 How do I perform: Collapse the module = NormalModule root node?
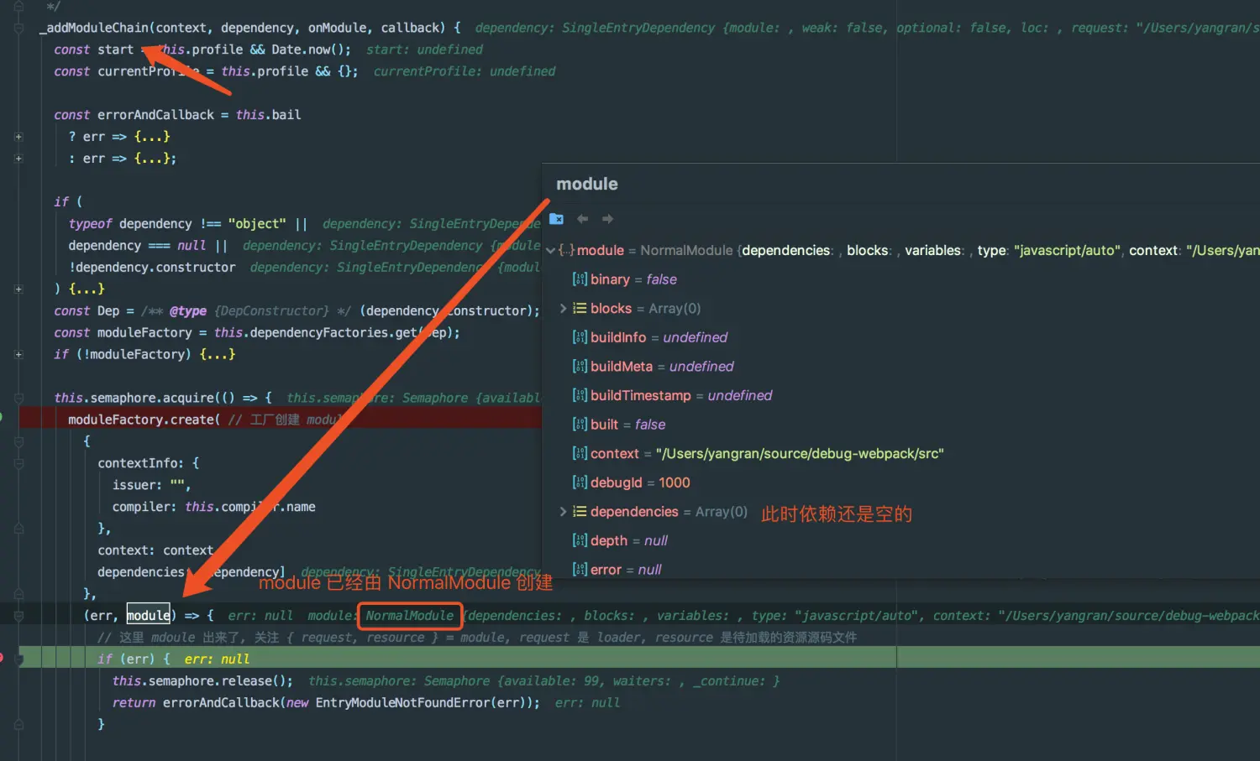pyautogui.click(x=550, y=251)
